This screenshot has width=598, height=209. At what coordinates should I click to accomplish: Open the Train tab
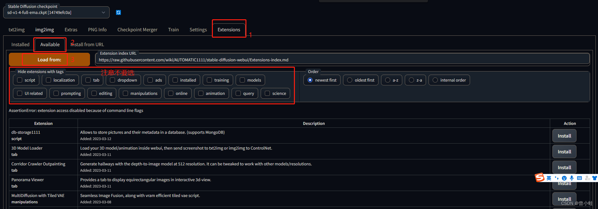[174, 30]
